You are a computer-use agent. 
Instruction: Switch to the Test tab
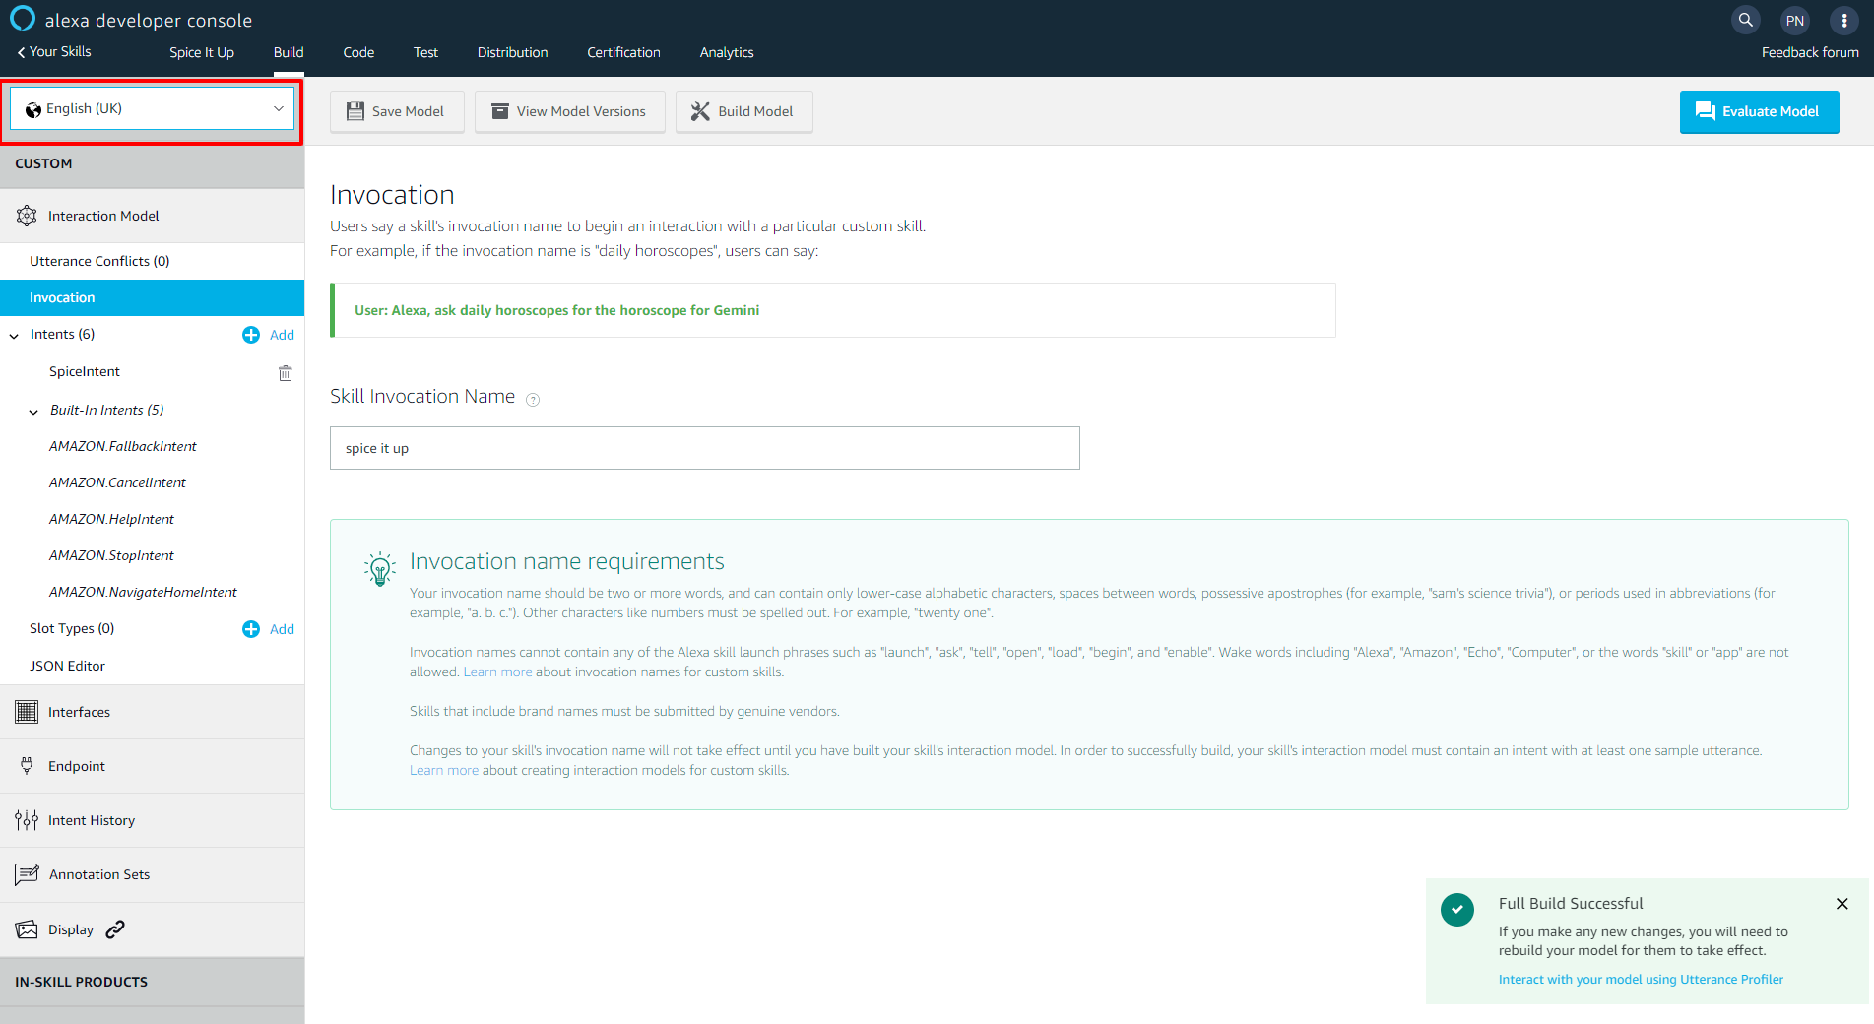425,52
